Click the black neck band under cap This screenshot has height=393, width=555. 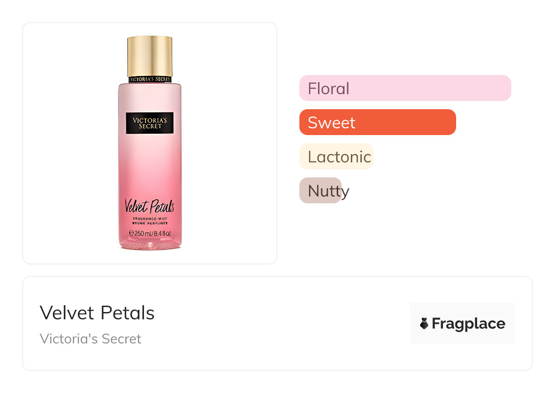(x=149, y=80)
